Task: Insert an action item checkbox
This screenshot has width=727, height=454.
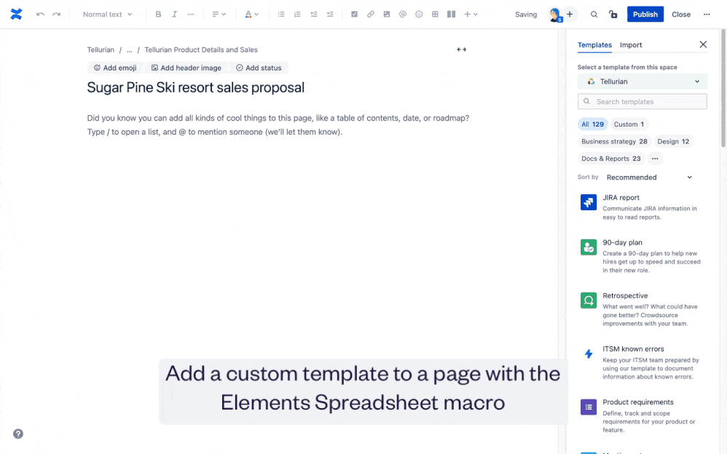Action: [x=354, y=14]
